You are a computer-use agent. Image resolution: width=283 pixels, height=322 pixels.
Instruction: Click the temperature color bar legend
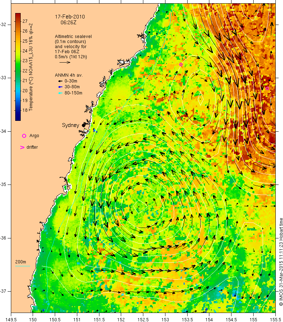coord(18,67)
